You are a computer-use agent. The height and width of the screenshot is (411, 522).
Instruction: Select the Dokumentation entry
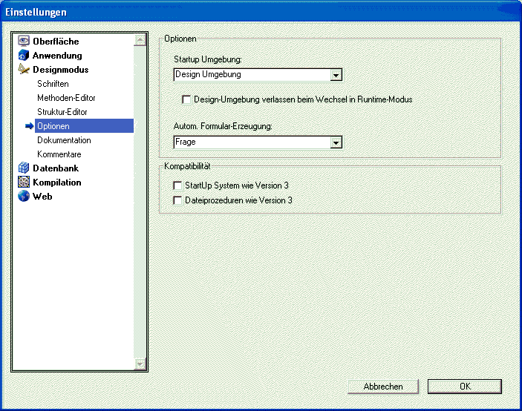point(64,140)
